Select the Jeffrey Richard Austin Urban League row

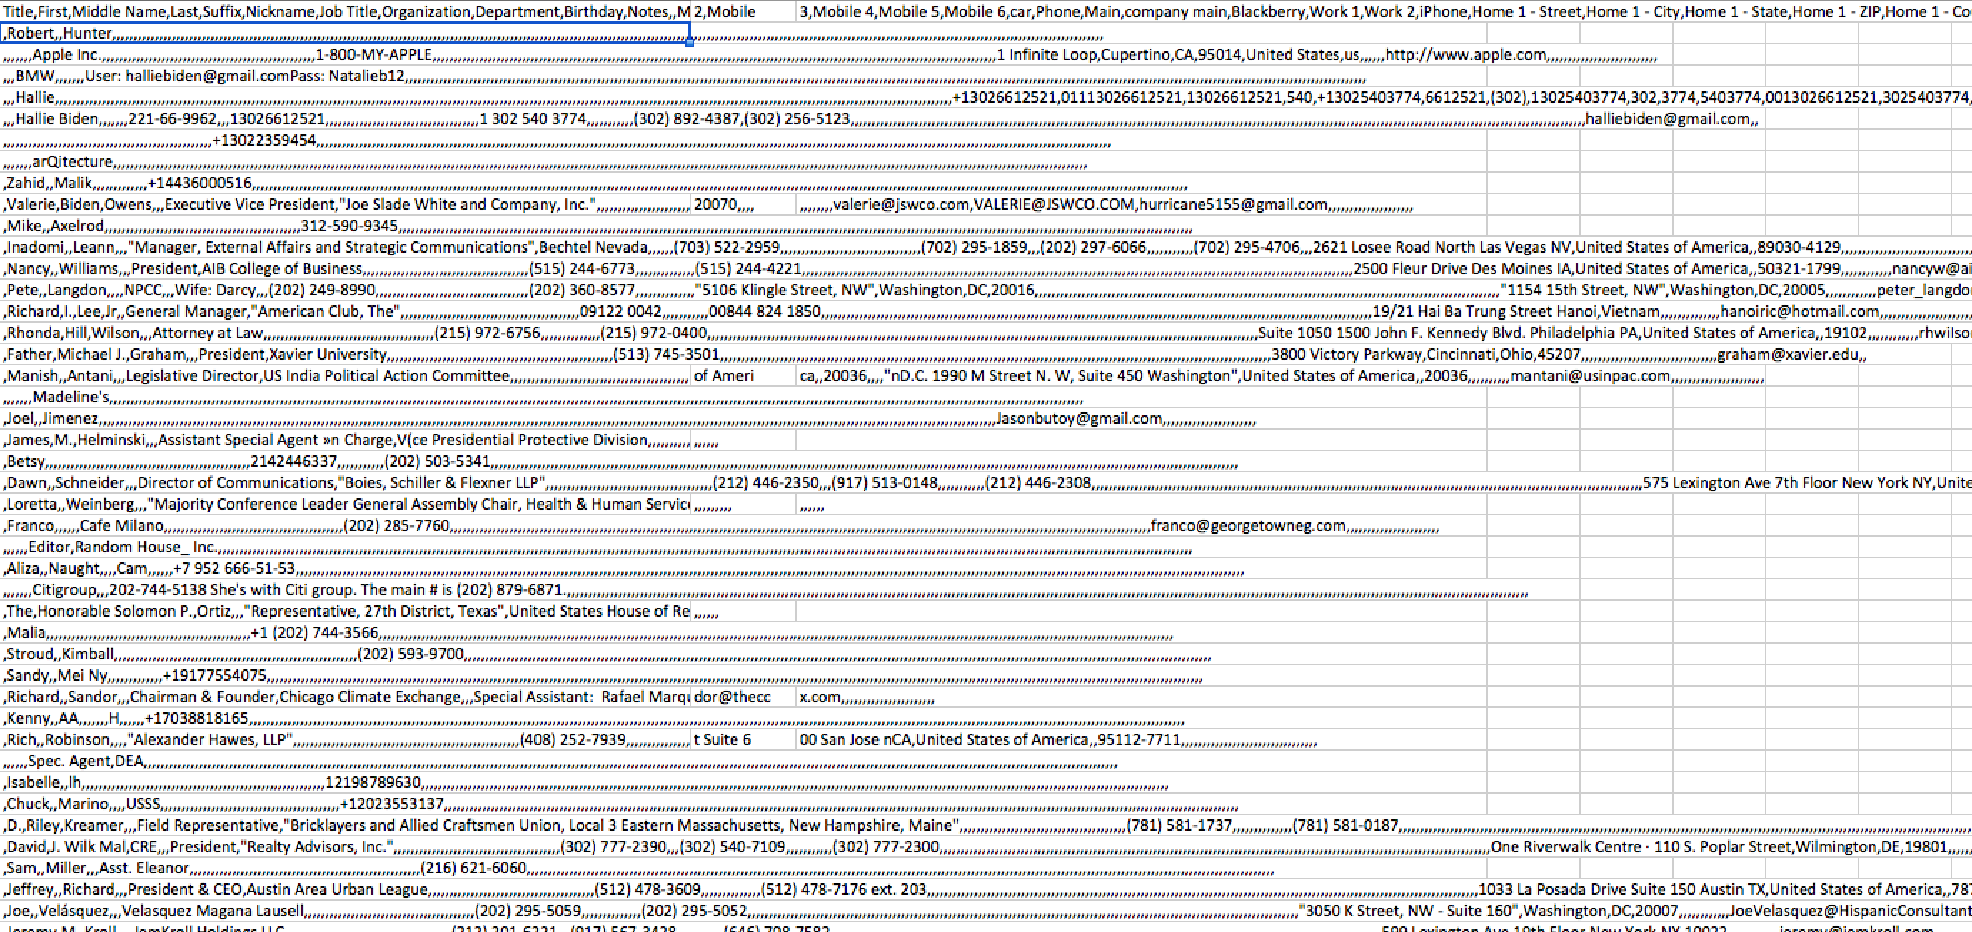pos(986,890)
